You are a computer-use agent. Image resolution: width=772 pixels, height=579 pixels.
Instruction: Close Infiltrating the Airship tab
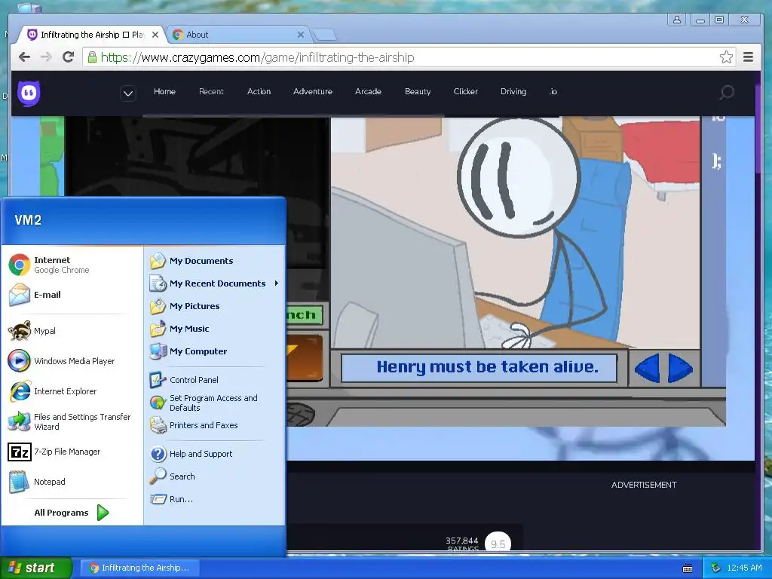click(x=155, y=35)
